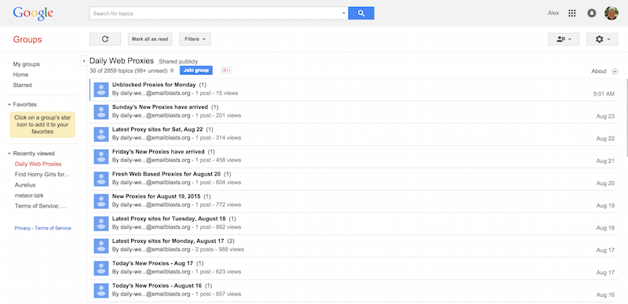The width and height of the screenshot is (628, 304).
Task: Select meteor-talk in Recently viewed
Action: [29, 196]
